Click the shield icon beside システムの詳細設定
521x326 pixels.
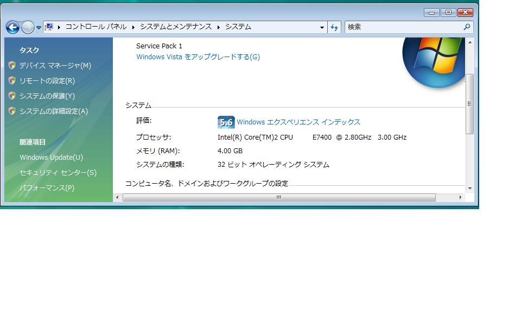point(12,111)
